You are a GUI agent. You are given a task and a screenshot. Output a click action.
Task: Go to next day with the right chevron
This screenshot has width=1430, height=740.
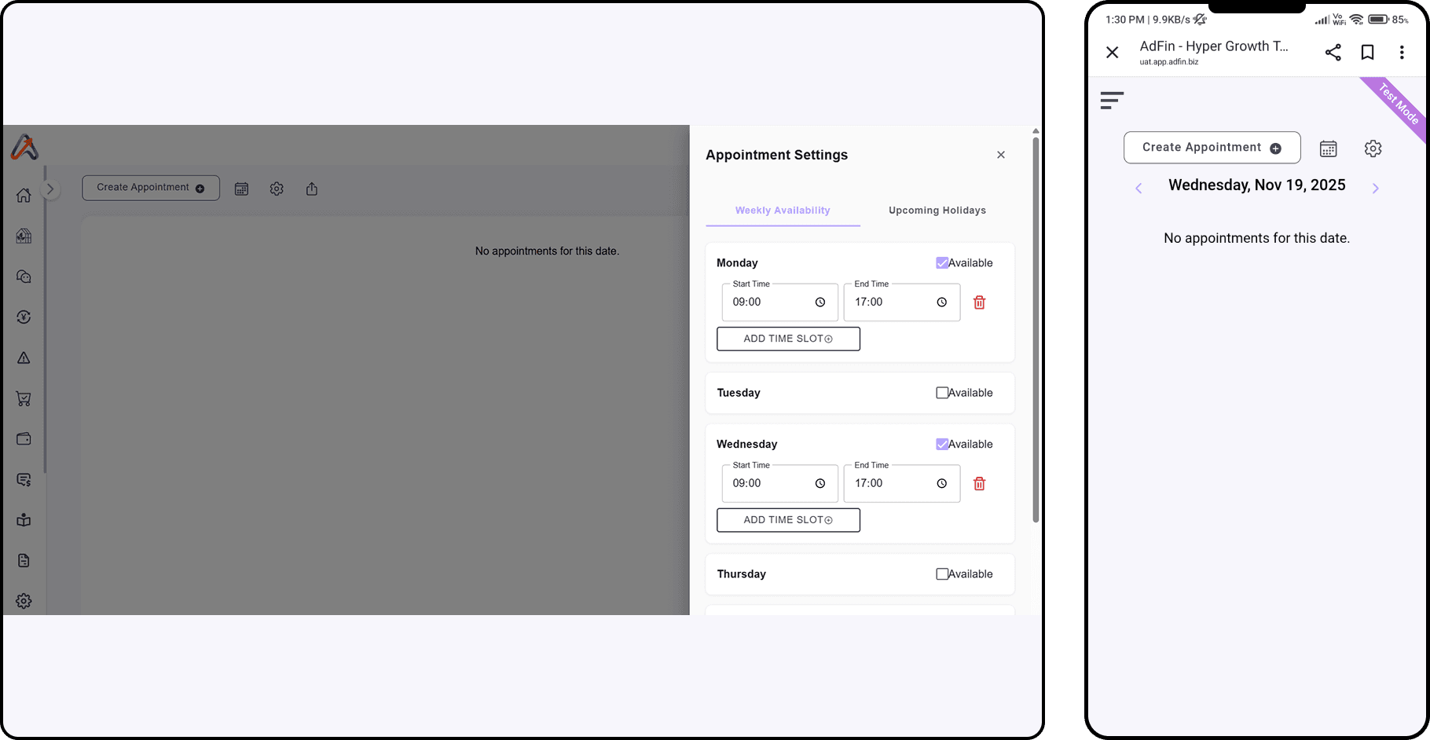[x=1376, y=188]
